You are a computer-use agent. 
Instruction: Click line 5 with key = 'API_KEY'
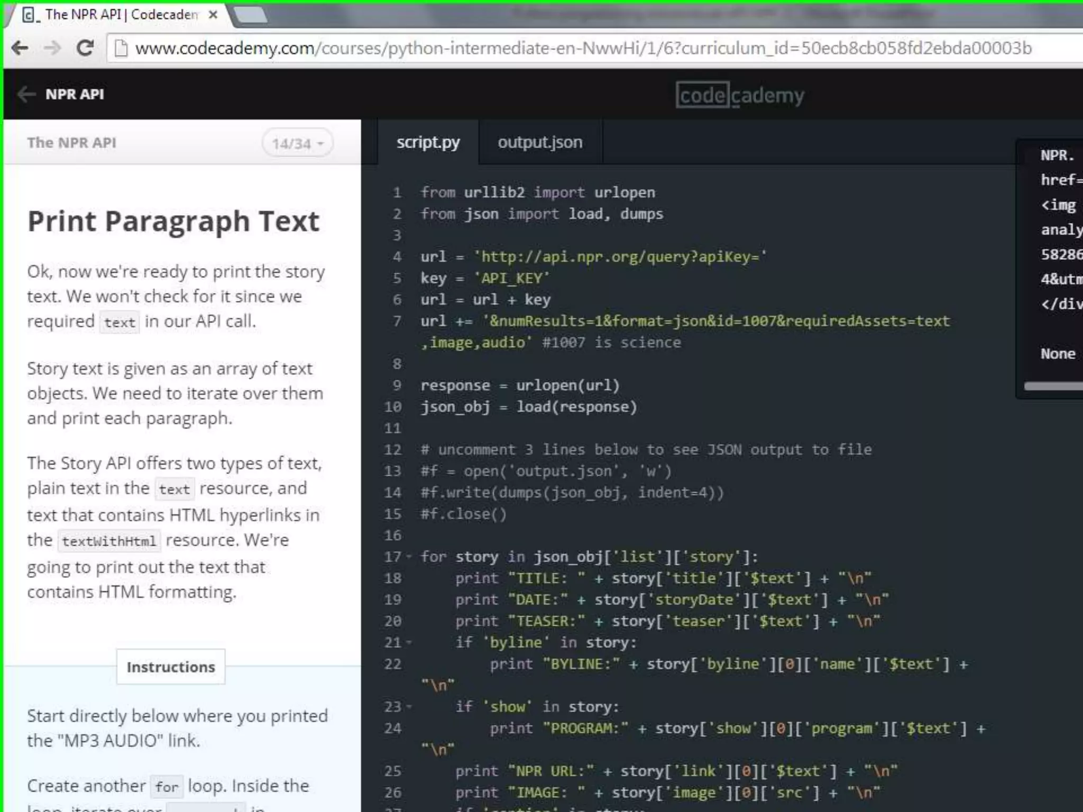pos(485,278)
